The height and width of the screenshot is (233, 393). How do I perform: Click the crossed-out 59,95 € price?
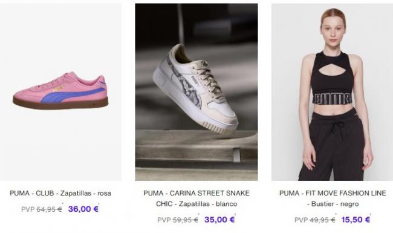coord(185,220)
